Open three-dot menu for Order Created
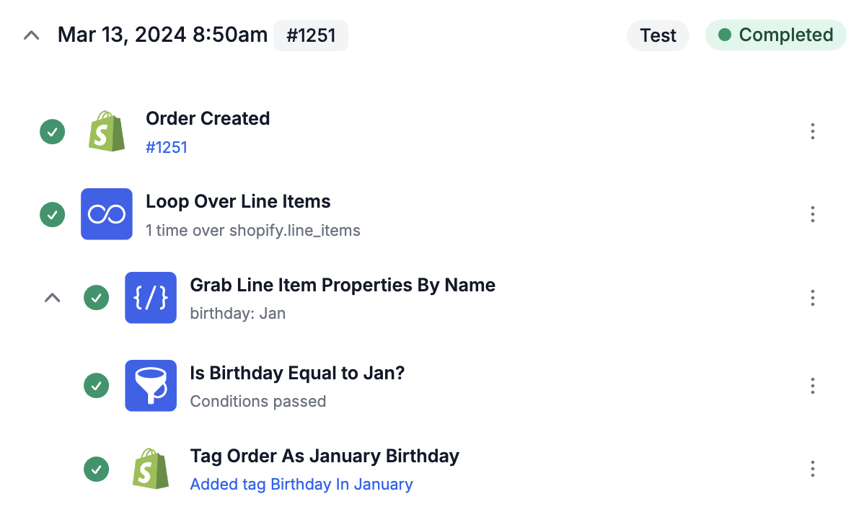Viewport: 864px width, 525px height. click(812, 131)
